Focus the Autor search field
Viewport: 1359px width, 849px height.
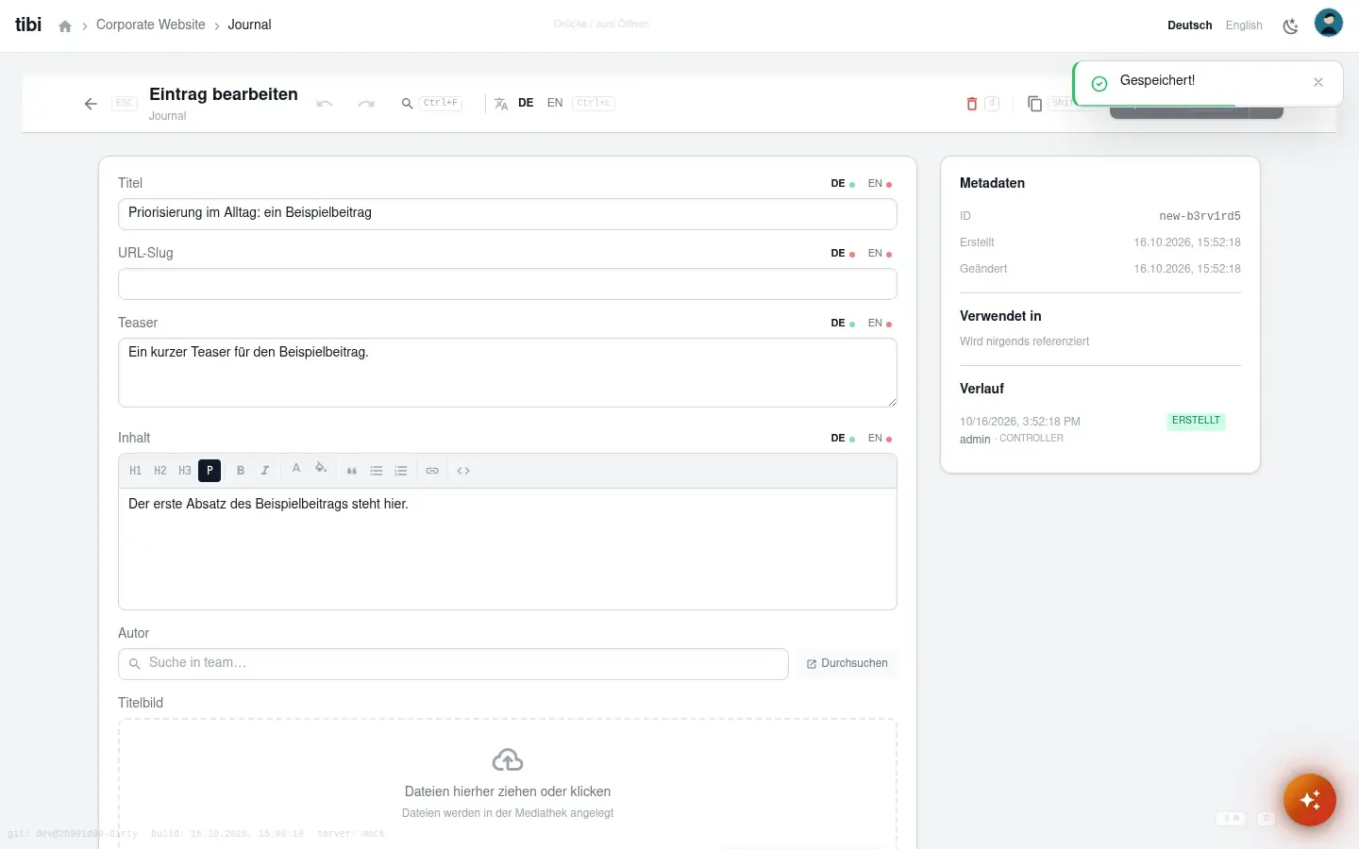453,664
